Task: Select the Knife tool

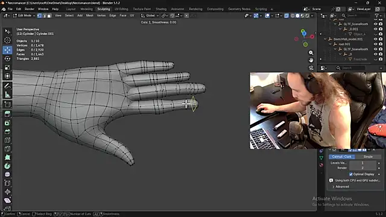Action: pyautogui.click(x=7, y=149)
